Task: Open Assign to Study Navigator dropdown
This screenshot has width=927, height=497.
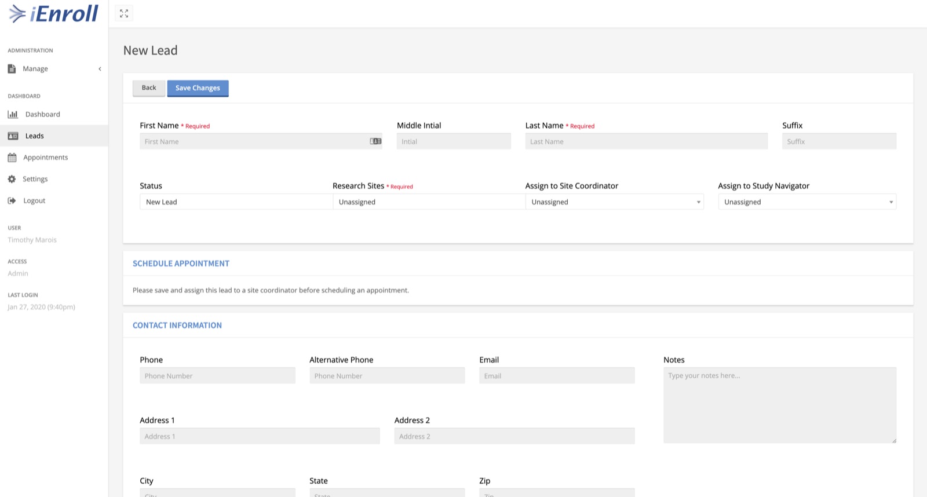Action: tap(807, 202)
